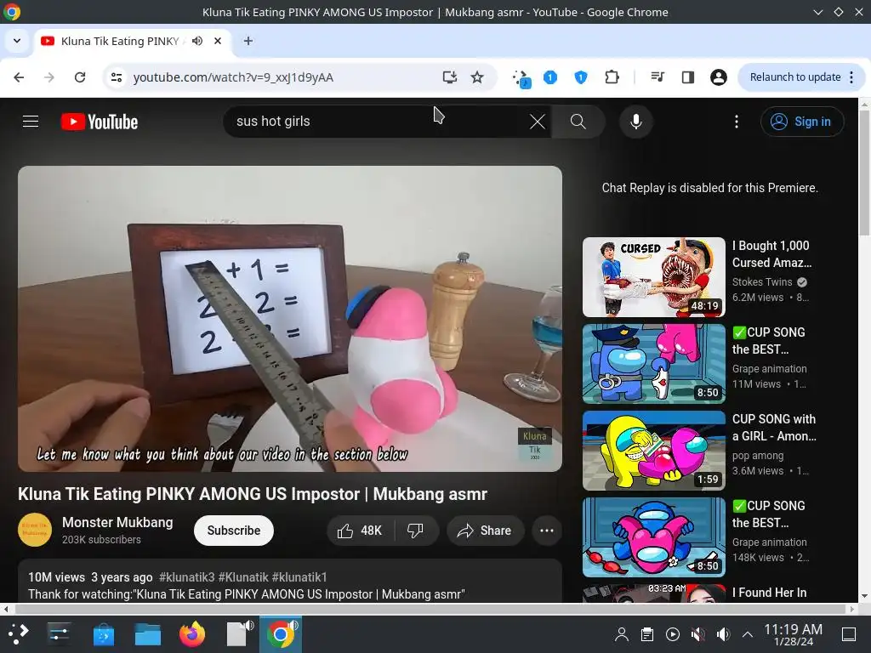871x653 pixels.
Task: Open CUP SONG the BEST 11M views thumbnail
Action: [654, 364]
